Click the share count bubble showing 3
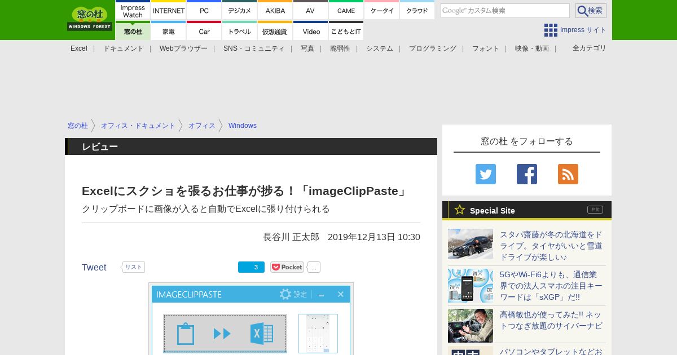This screenshot has width=677, height=355. point(251,267)
